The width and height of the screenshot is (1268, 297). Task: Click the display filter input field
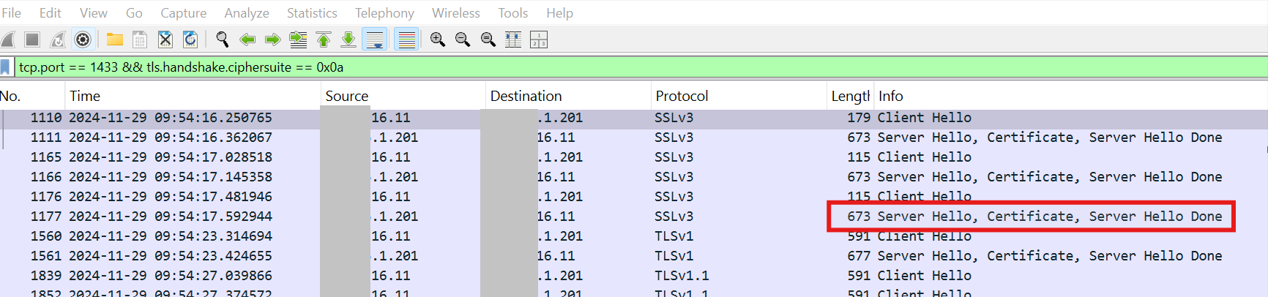click(x=586, y=67)
